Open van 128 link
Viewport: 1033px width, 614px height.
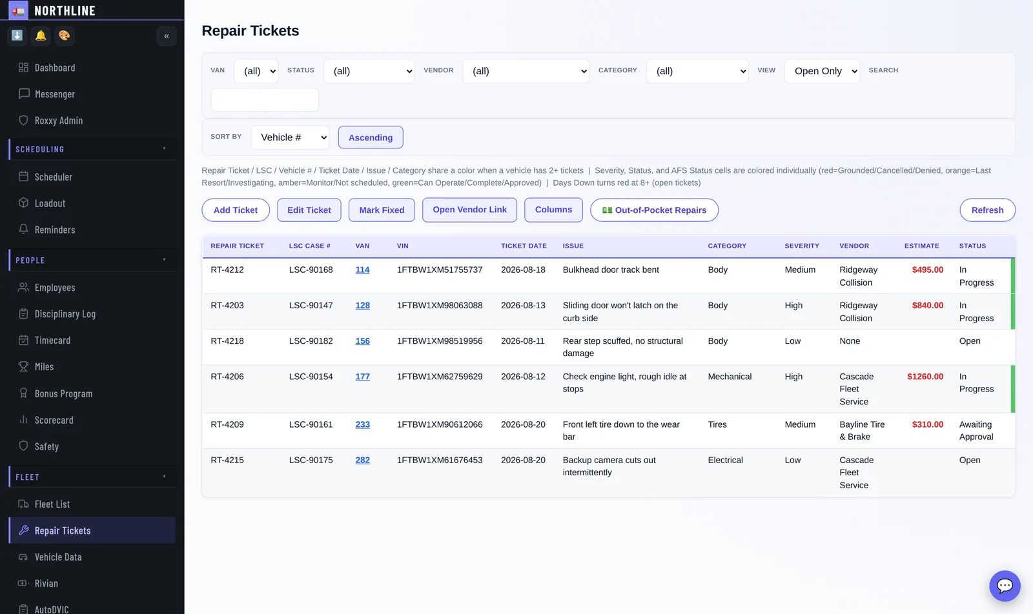tap(363, 305)
